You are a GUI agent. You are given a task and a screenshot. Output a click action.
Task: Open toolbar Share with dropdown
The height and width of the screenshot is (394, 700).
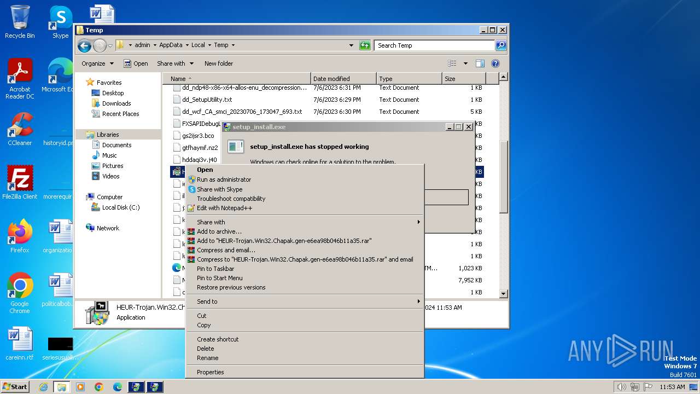(174, 63)
